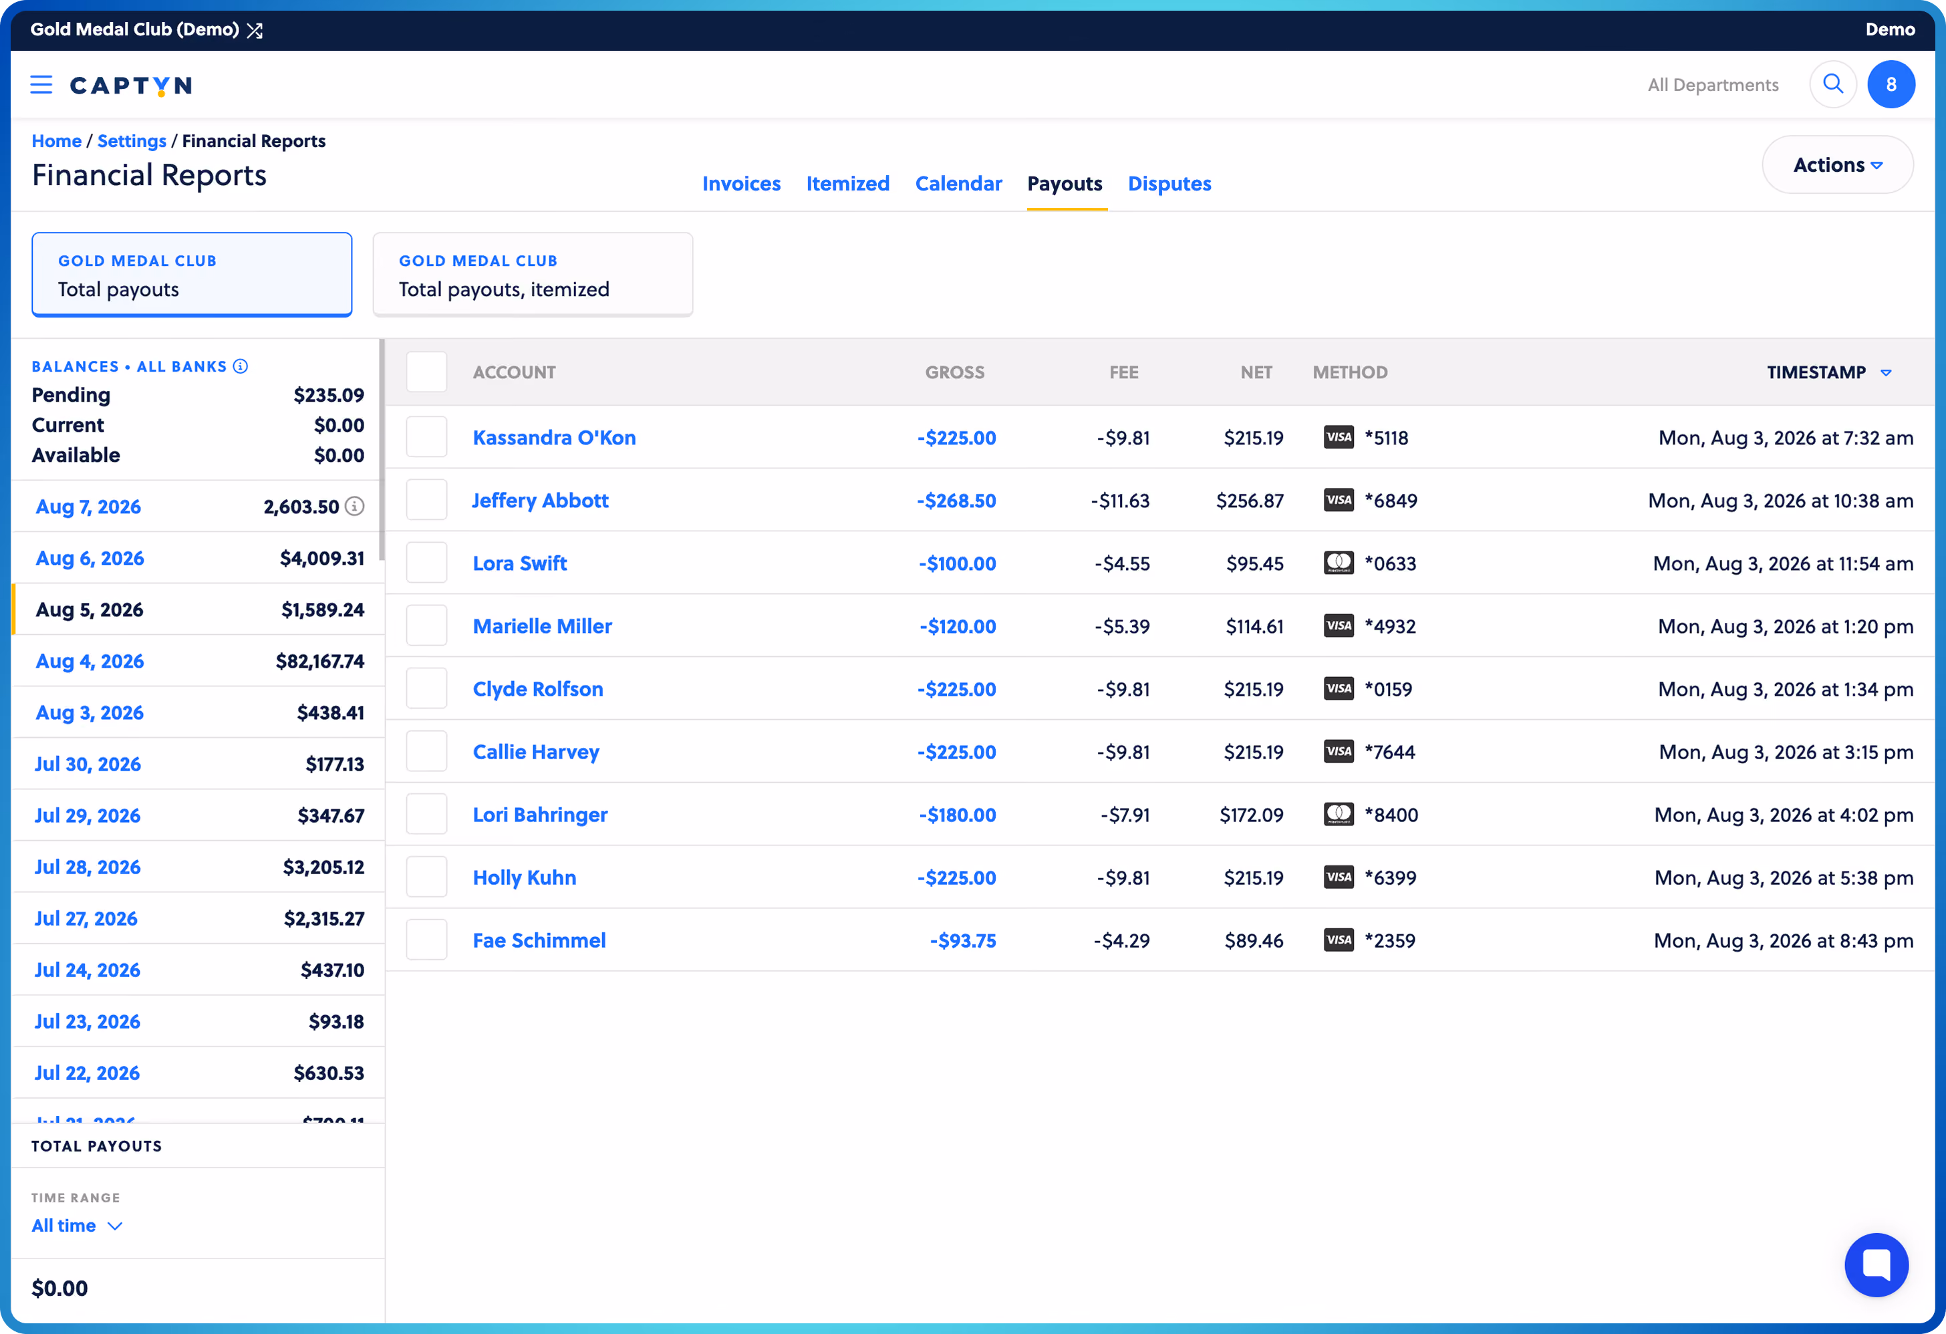Screen dimensions: 1946x1334
Task: Switch to the Itemized tab
Action: coord(847,183)
